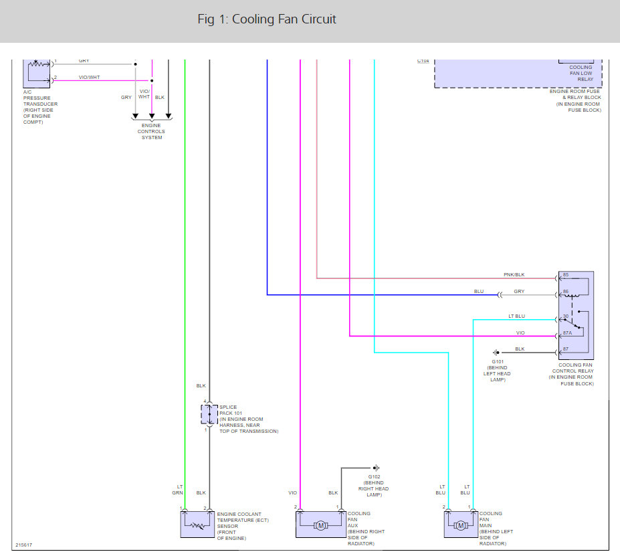The image size is (620, 560).
Task: Click the 'BLK' label next to G101 ground
Action: click(520, 349)
